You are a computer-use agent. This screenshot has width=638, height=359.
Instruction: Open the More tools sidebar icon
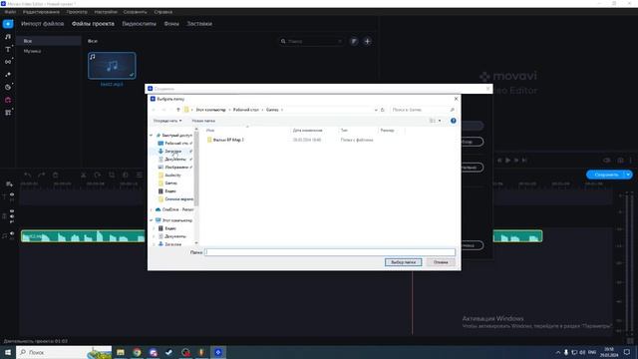[8, 113]
